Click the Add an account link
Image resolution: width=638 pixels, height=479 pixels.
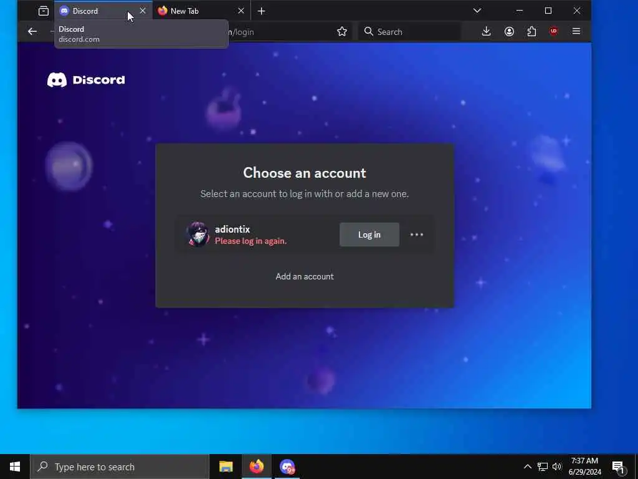click(x=305, y=276)
